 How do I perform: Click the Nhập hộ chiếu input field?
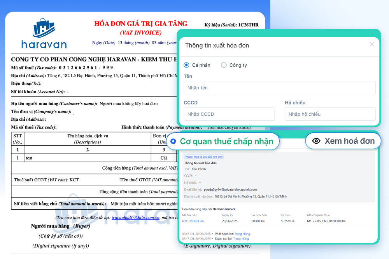click(330, 114)
